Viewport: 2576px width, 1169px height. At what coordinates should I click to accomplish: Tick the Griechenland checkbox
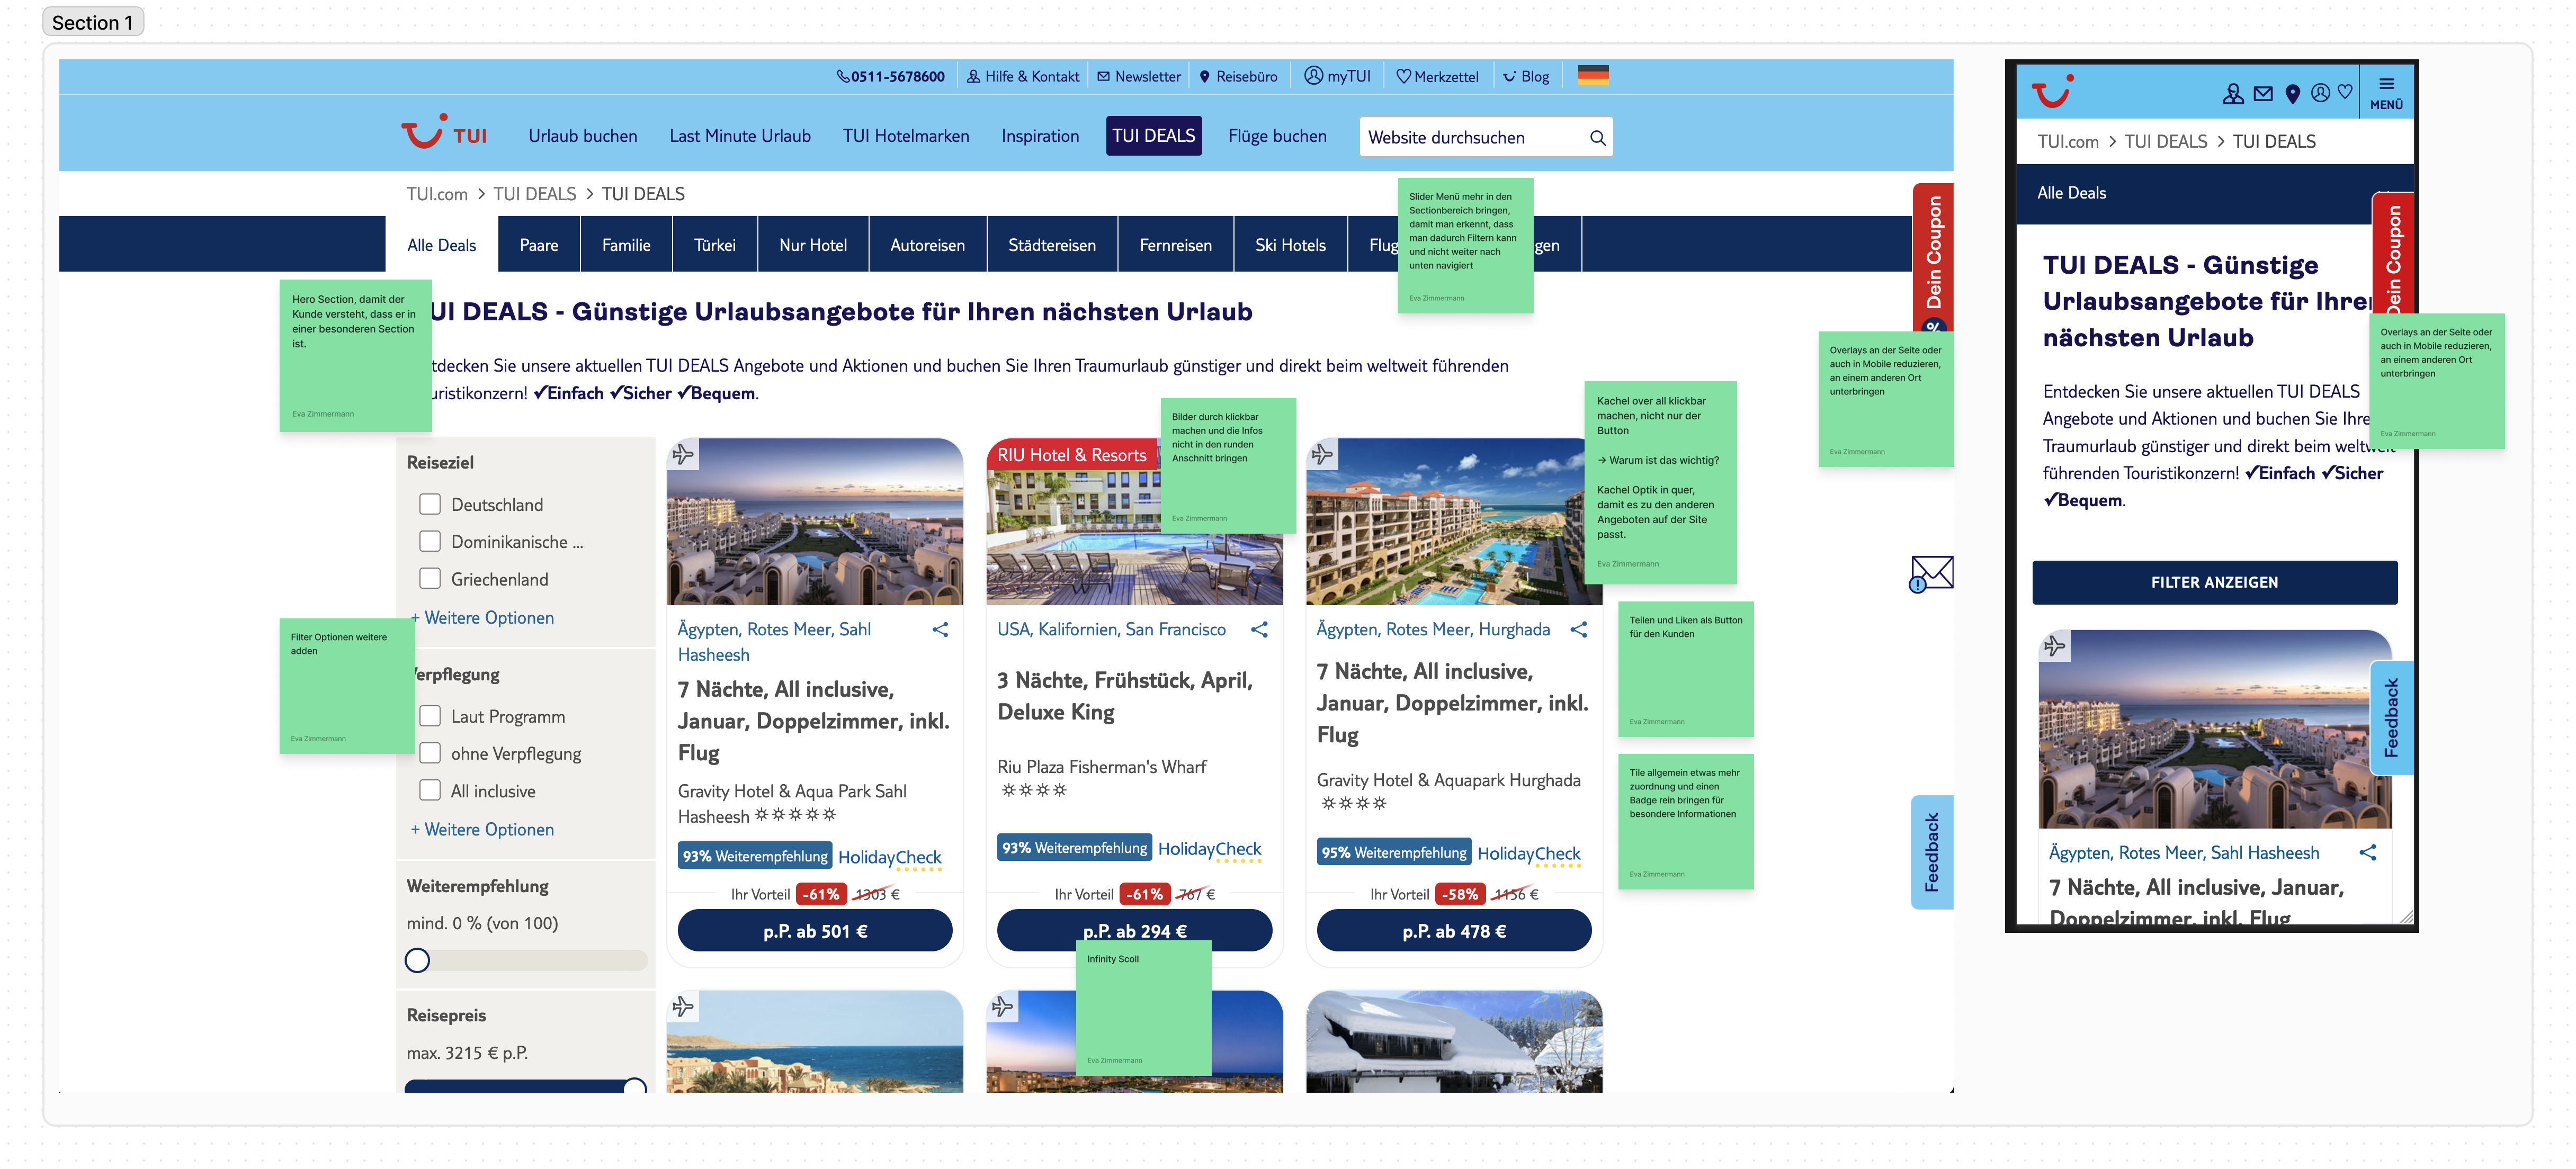tap(430, 579)
